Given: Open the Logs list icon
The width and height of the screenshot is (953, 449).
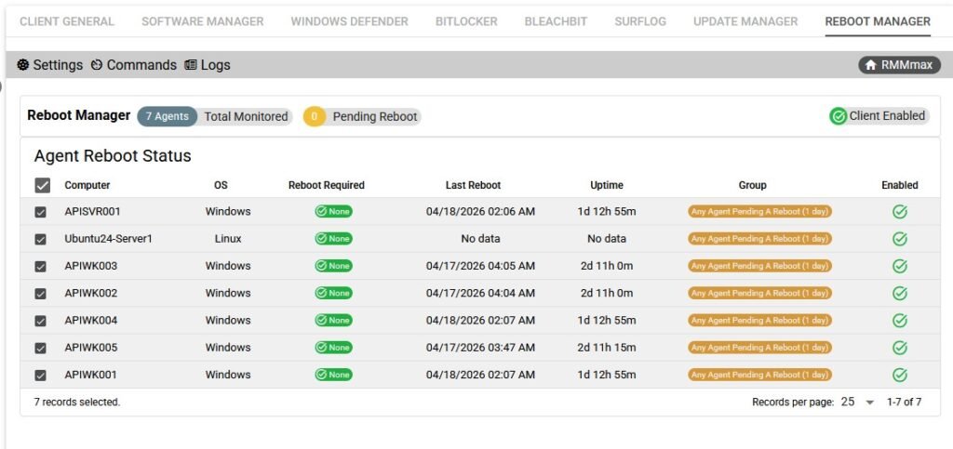Looking at the screenshot, I should (x=191, y=65).
